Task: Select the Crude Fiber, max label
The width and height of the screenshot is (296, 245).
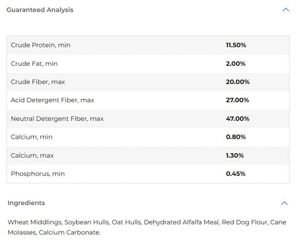Action: pyautogui.click(x=38, y=82)
